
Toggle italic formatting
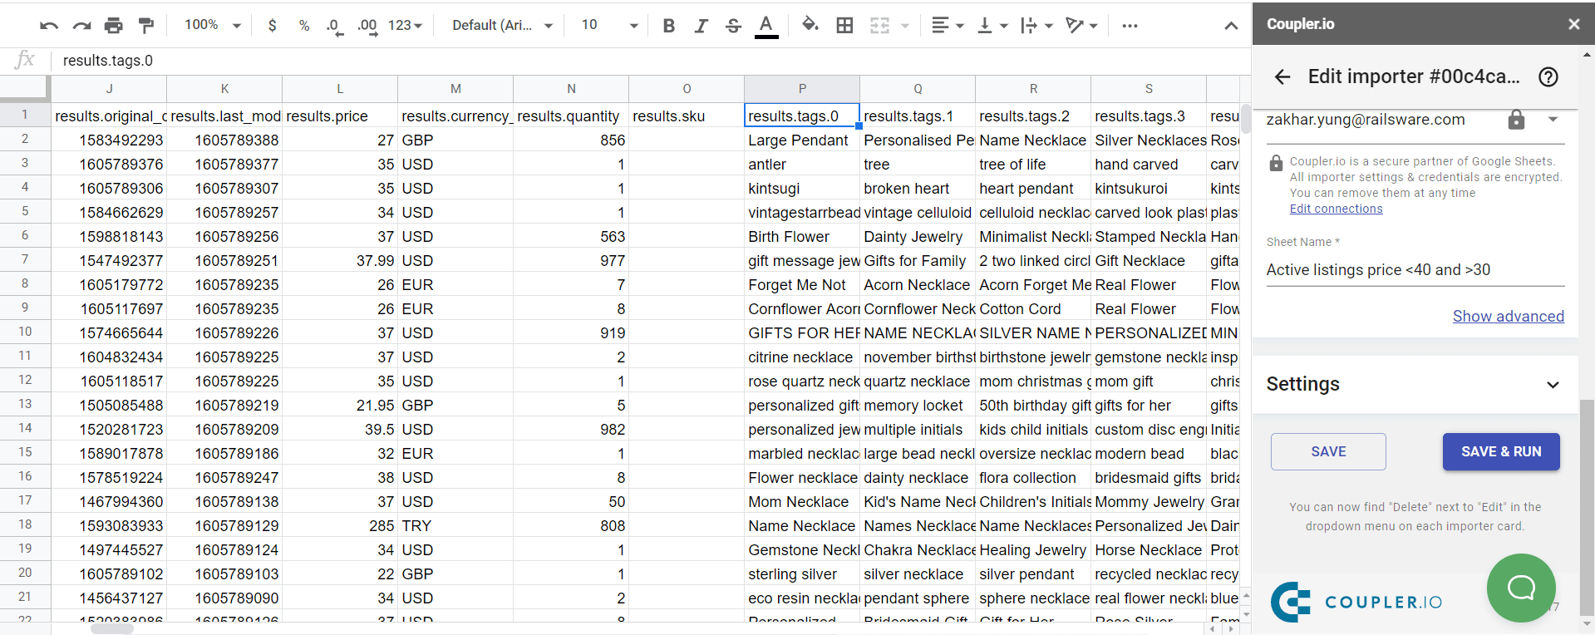click(x=701, y=26)
